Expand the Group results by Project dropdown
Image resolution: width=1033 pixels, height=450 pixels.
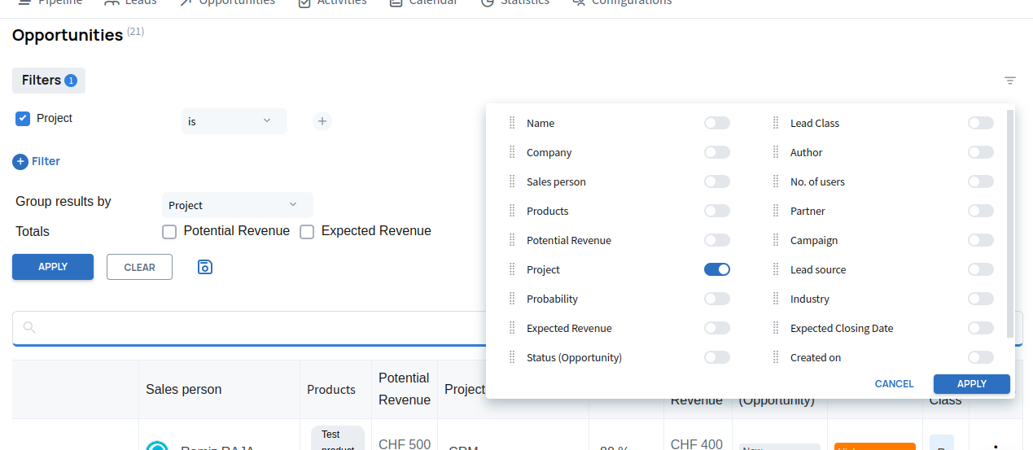coord(237,205)
